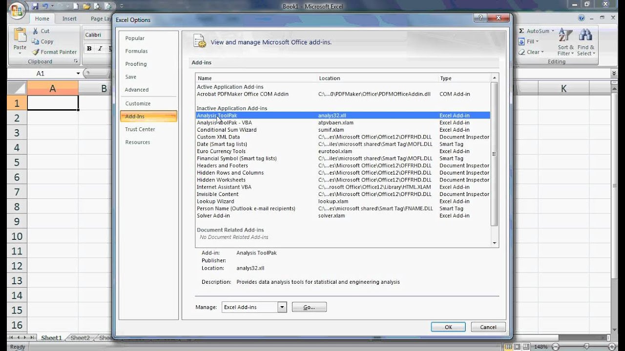625x351 pixels.
Task: Click the Calibri font name box
Action: click(98, 35)
